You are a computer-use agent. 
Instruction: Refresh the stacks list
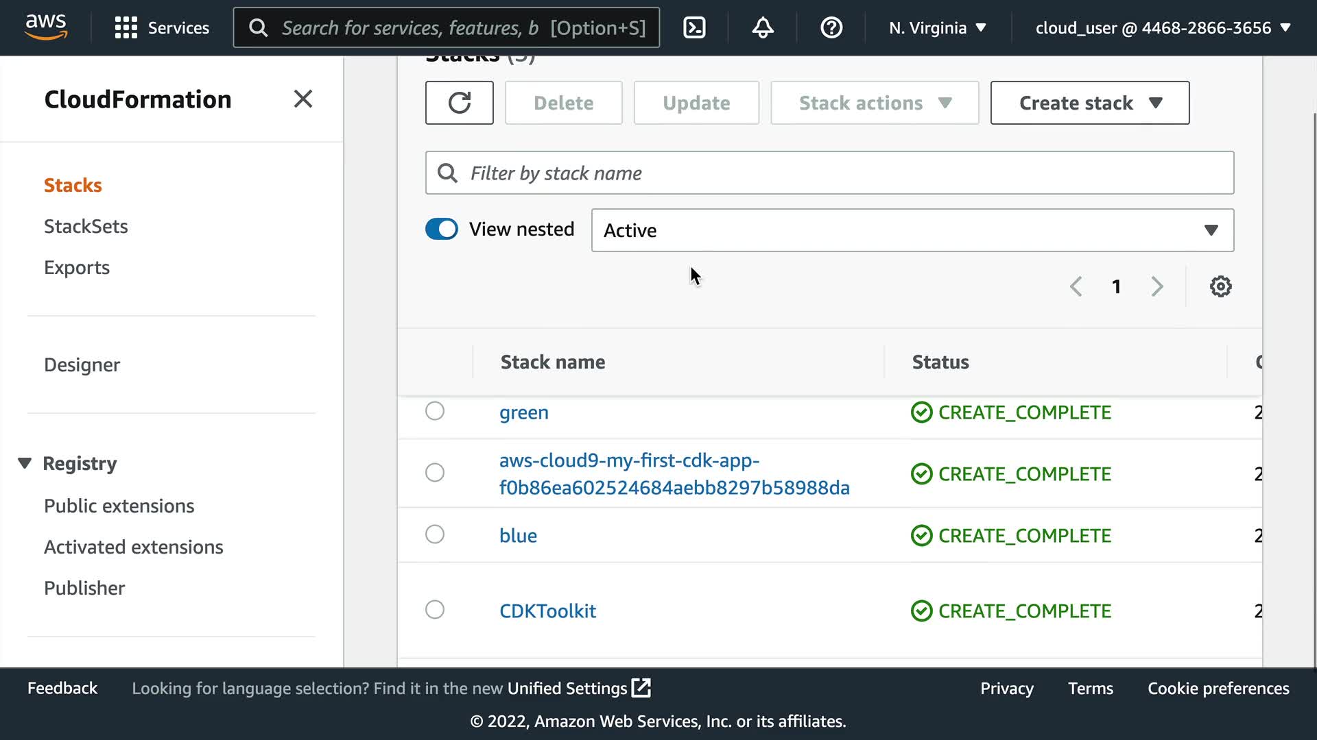tap(459, 103)
